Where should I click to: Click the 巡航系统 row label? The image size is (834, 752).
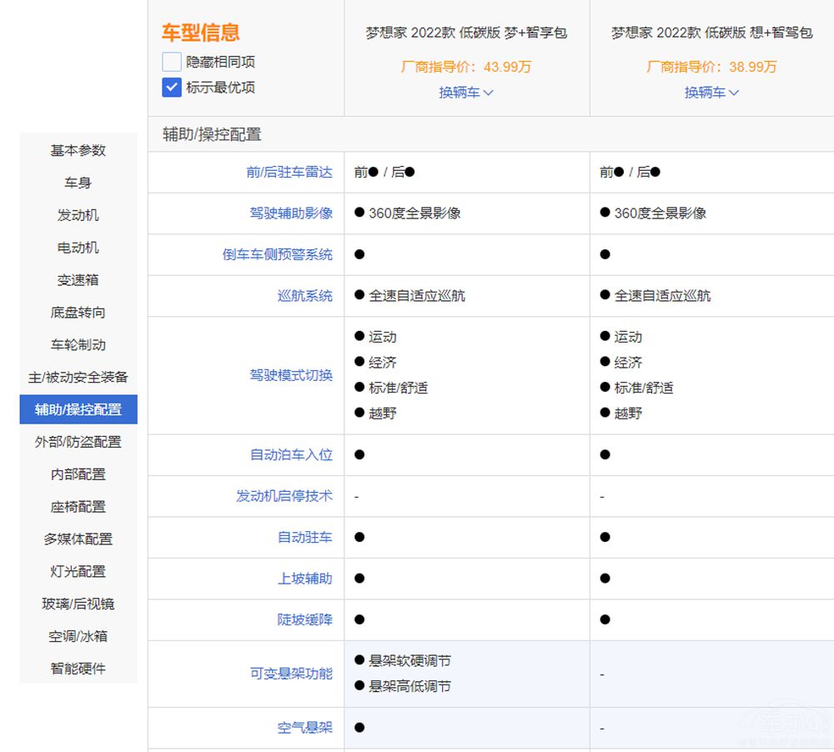tap(304, 296)
